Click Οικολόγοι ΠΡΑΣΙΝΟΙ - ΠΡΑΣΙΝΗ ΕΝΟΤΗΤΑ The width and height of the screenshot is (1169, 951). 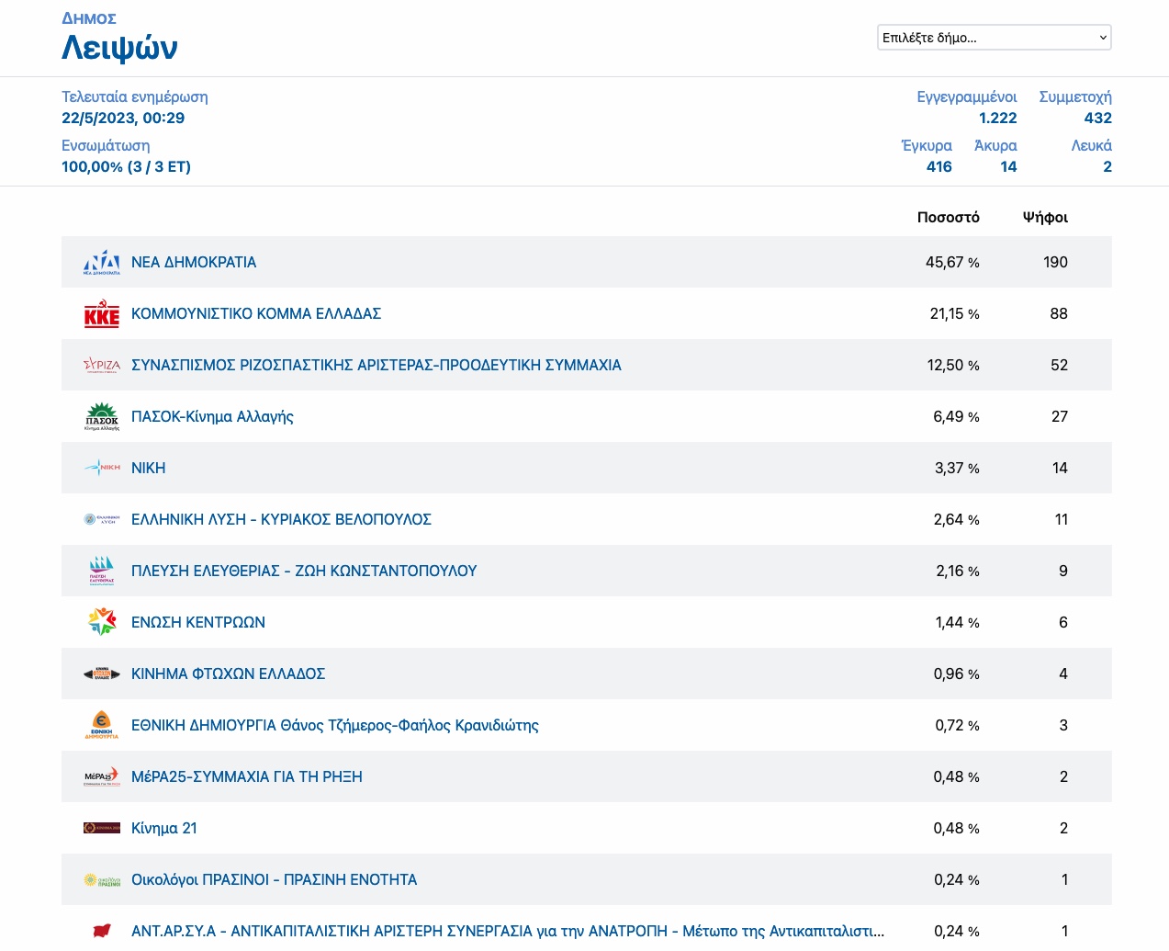click(x=274, y=879)
